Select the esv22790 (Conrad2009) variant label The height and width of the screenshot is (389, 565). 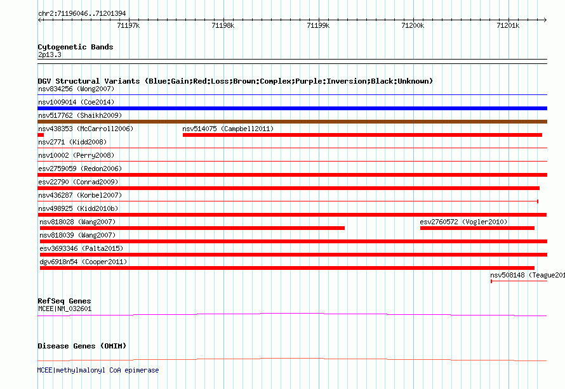coord(78,182)
